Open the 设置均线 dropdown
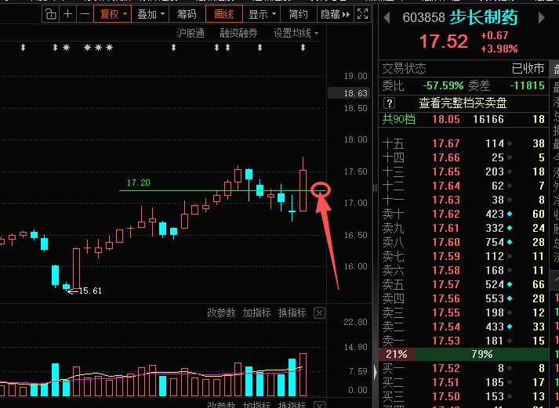 point(296,34)
